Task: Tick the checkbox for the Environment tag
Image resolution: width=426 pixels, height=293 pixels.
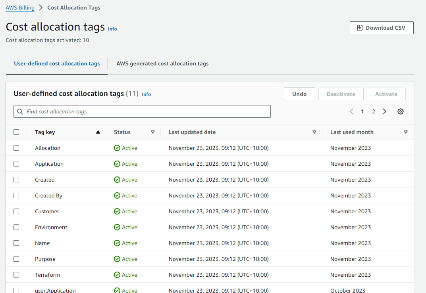Action: coord(16,227)
